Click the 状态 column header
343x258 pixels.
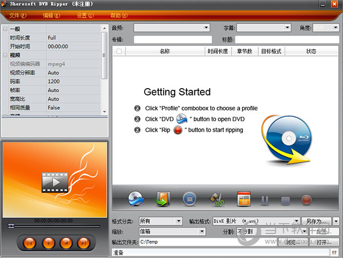(x=312, y=51)
